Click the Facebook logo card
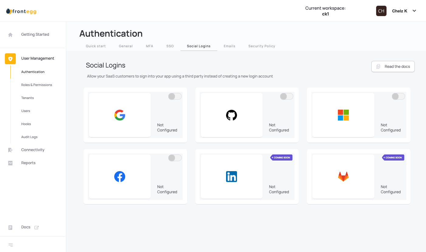The image size is (426, 252). tap(120, 177)
